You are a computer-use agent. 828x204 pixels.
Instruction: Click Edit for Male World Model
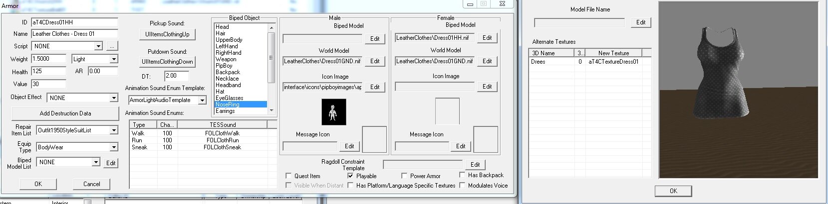coord(375,61)
